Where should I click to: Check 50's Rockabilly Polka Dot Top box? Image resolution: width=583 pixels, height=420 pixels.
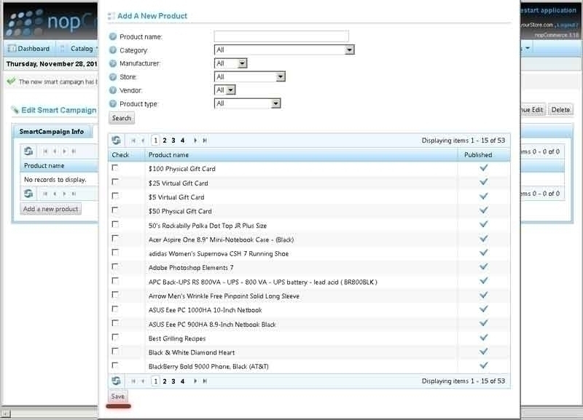pyautogui.click(x=115, y=224)
